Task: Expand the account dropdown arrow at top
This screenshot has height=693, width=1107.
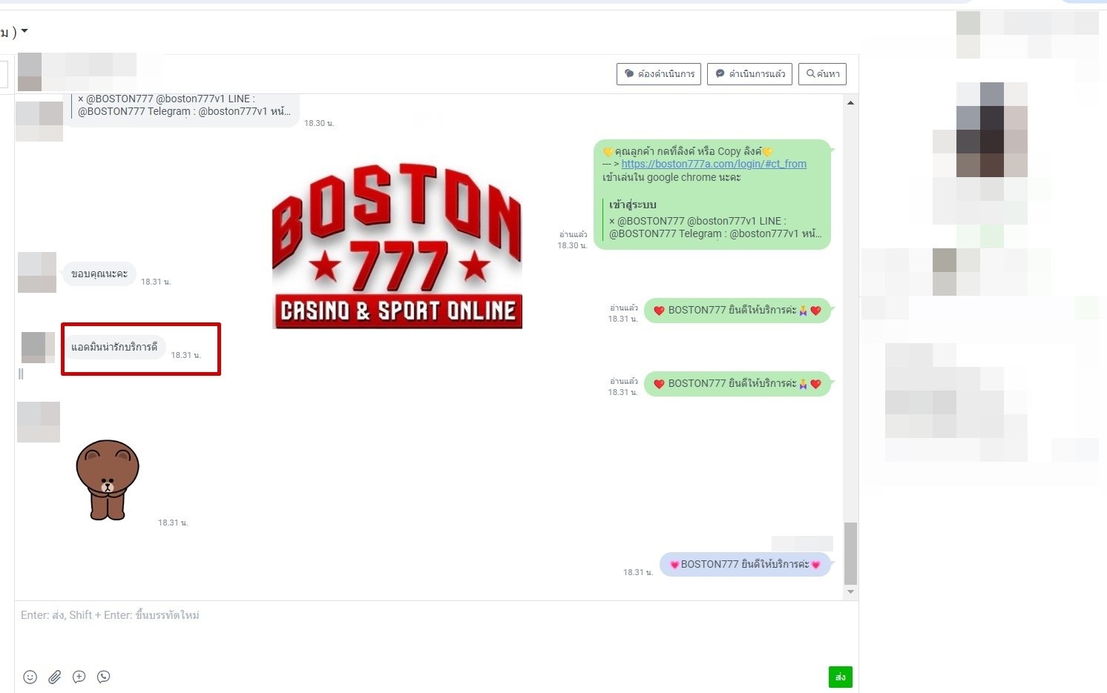Action: [x=24, y=31]
